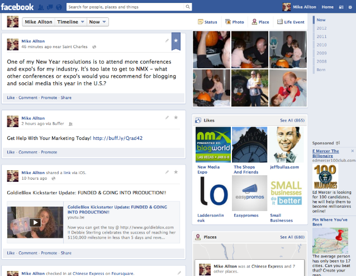Share the GoldieBlox post
Screen dimensions: 356x276
click(66, 253)
